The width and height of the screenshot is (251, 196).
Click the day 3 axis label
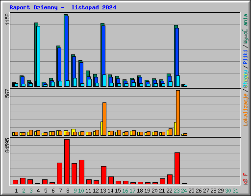coord(31,191)
